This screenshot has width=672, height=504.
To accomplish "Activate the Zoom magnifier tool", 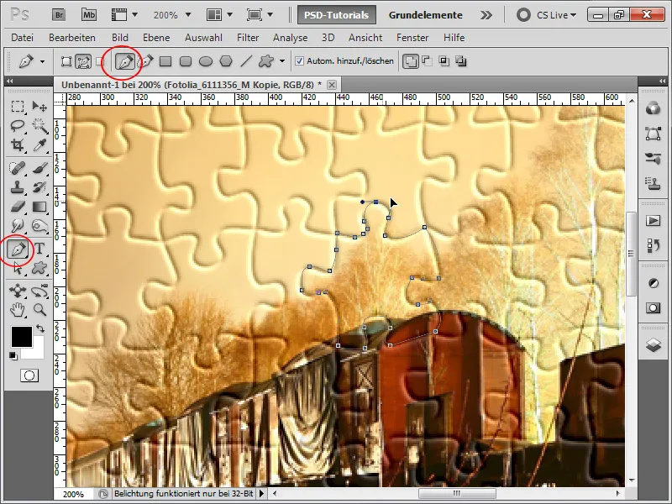I will 39,310.
